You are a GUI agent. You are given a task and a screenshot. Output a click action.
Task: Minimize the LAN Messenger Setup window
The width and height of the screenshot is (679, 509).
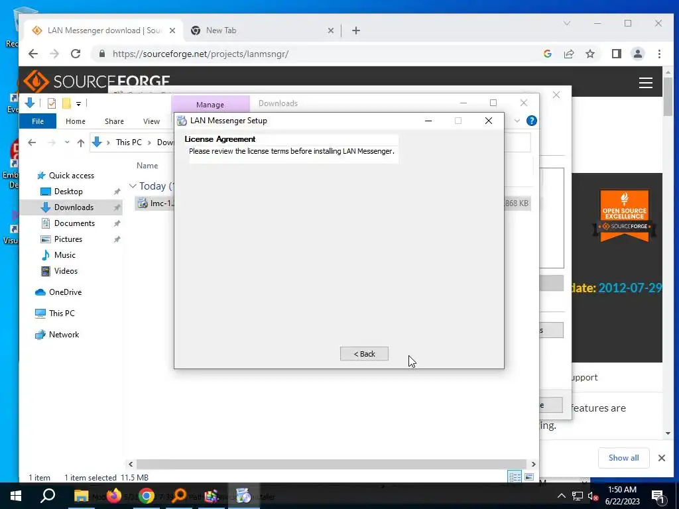point(428,121)
